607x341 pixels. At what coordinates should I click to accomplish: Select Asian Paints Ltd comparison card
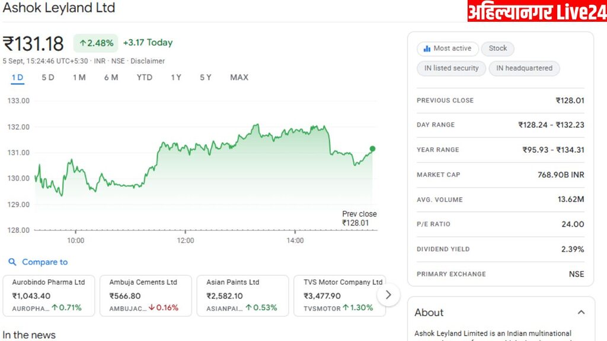click(242, 295)
